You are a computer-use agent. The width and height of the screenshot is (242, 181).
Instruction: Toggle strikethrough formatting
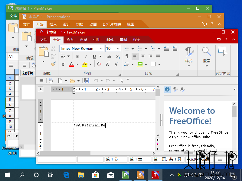pos(109,57)
